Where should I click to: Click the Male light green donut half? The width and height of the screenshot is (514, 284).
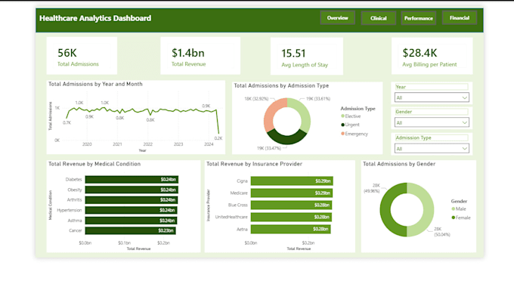click(428, 210)
